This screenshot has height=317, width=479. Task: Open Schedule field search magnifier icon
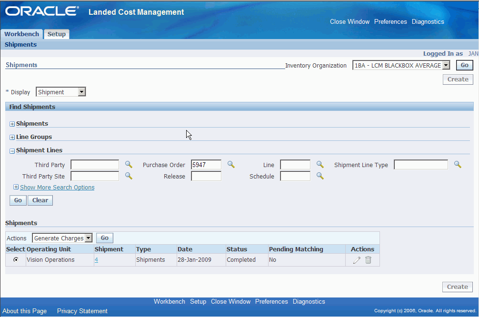click(320, 176)
